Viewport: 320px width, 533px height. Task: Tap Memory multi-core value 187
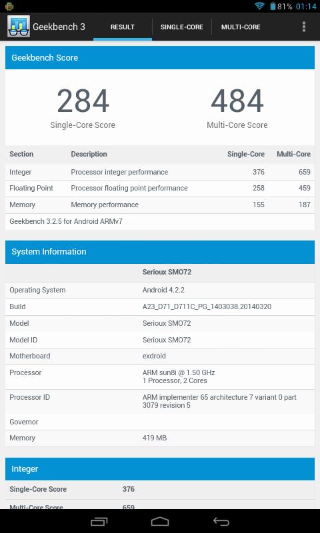click(305, 205)
